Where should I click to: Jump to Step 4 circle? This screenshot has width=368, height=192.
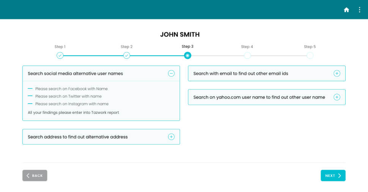[x=247, y=56]
